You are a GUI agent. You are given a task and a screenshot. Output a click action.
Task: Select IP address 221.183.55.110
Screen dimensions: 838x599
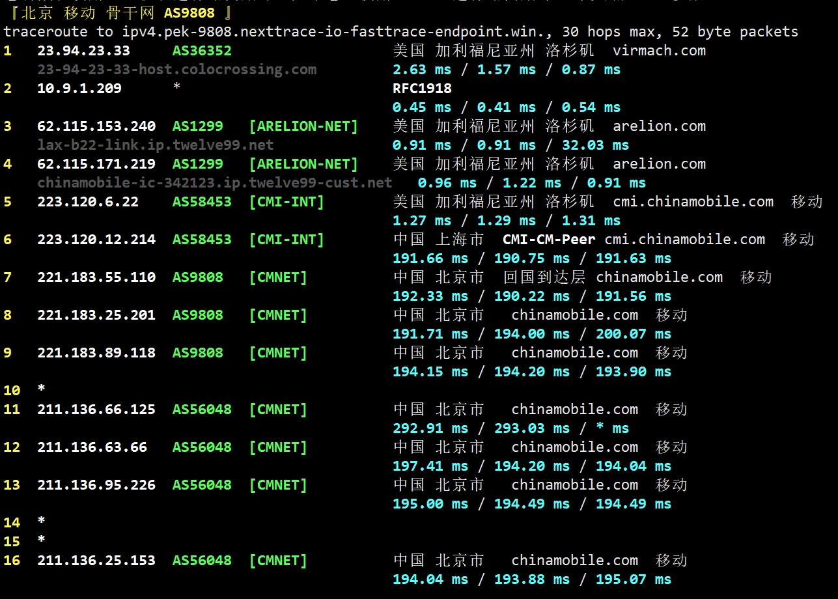(96, 277)
